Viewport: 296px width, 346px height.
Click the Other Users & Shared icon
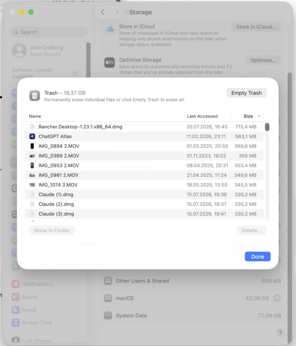(108, 281)
